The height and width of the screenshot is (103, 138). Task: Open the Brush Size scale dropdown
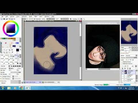tap(9, 68)
